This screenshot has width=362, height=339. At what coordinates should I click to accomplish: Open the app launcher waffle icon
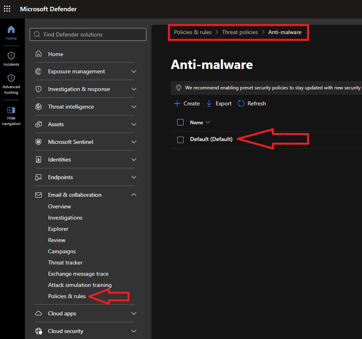click(7, 9)
